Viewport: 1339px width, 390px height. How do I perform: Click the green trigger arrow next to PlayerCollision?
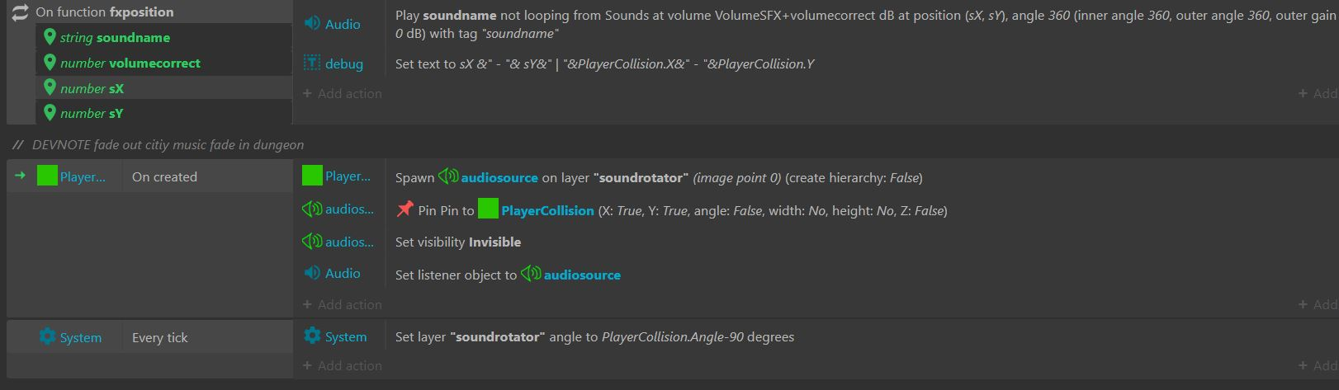click(x=21, y=176)
